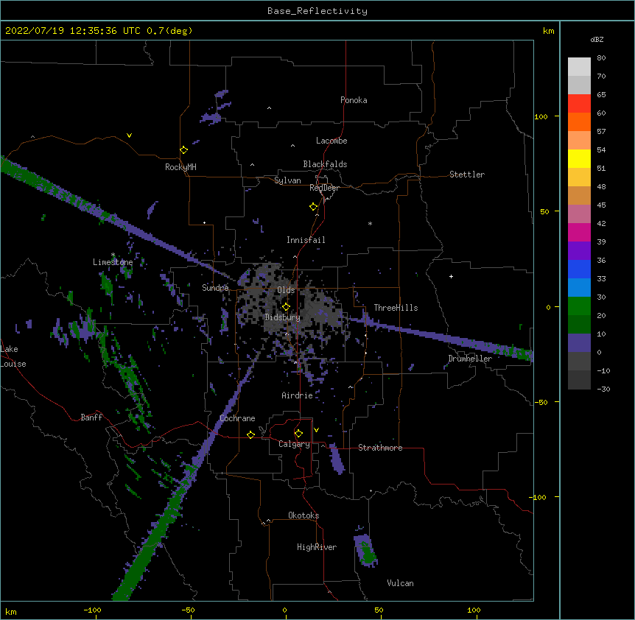Click the 100 tick on the right axis

(x=541, y=116)
